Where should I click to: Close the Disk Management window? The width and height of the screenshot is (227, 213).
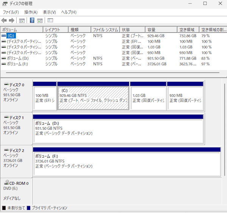coord(220,3)
